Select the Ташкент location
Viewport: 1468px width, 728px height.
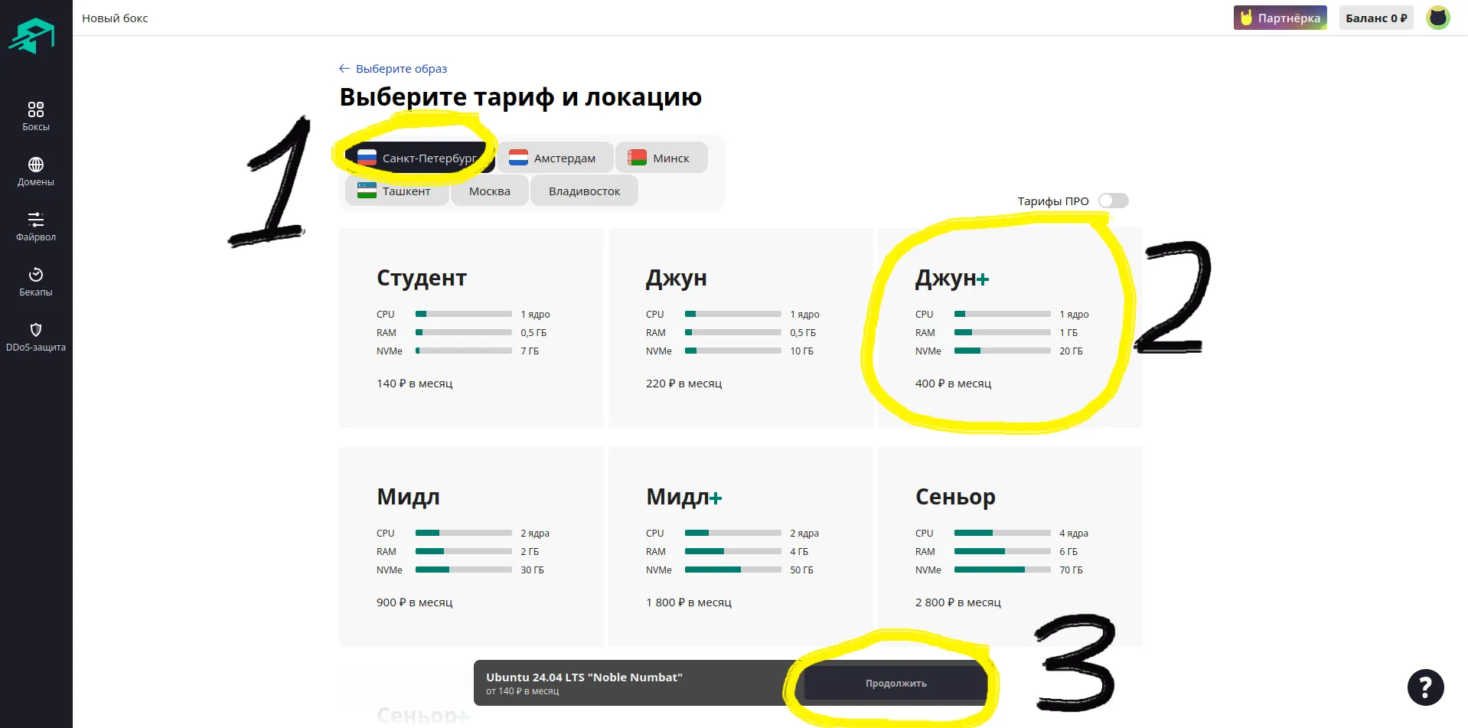396,191
